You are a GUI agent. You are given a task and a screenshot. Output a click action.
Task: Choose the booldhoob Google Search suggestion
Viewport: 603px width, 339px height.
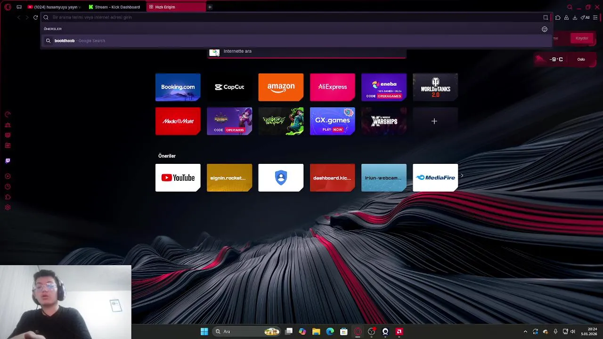tap(296, 40)
